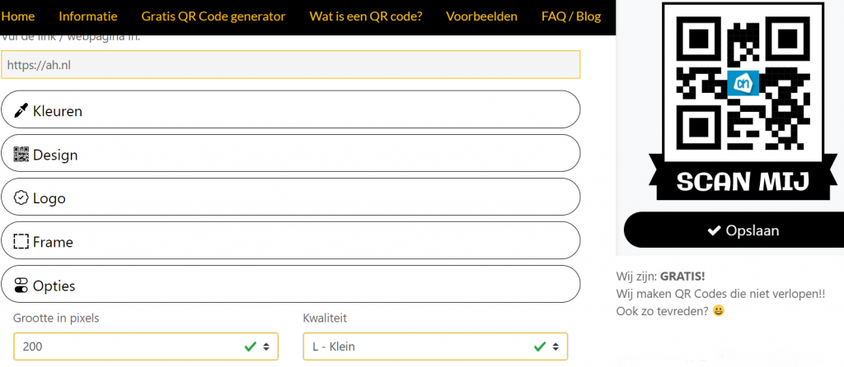Click the URL field containing https://ah.nl
This screenshot has width=844, height=367.
click(x=291, y=65)
